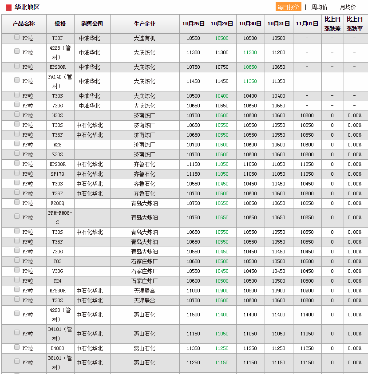Click green 11350 price for PA14D row
Image resolution: width=368 pixels, height=374 pixels.
250,81
